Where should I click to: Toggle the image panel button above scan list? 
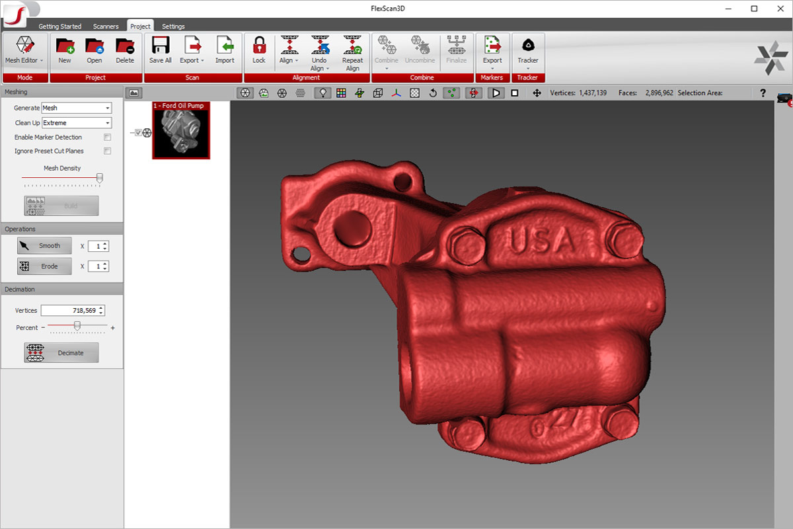click(x=133, y=93)
